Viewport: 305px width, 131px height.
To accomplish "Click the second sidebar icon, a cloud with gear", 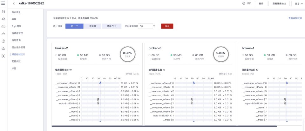I will click(x=3, y=19).
